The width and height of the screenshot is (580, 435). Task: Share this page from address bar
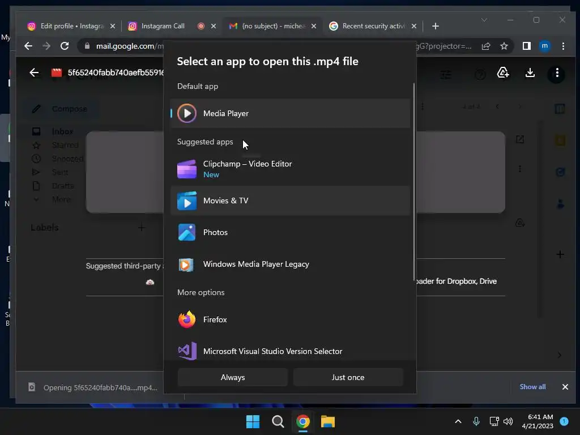485,46
